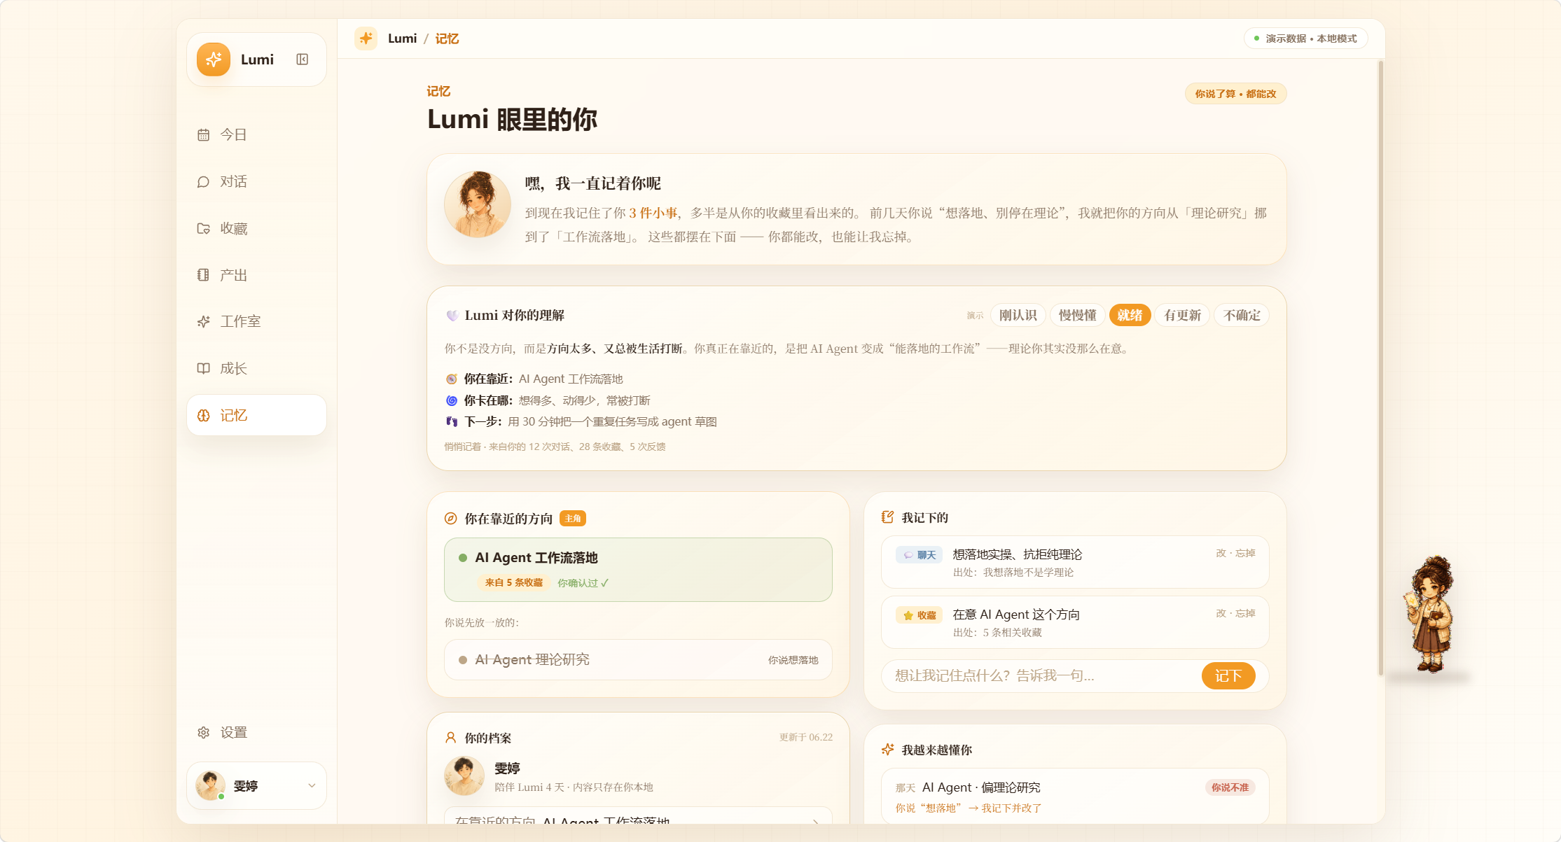
Task: Click the sparkle icon in the breadcrumb bar
Action: [366, 38]
